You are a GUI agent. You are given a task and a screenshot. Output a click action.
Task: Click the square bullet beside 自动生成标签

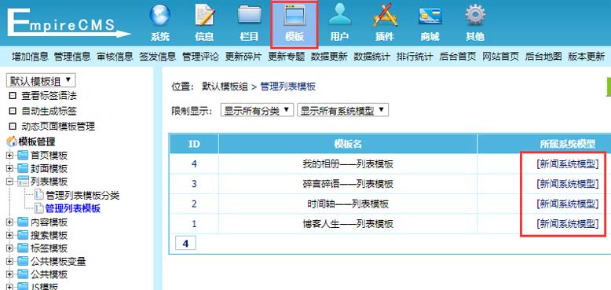coord(13,111)
